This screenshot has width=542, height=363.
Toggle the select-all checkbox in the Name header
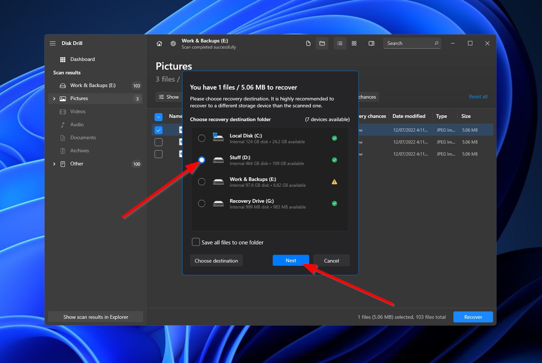[159, 117]
